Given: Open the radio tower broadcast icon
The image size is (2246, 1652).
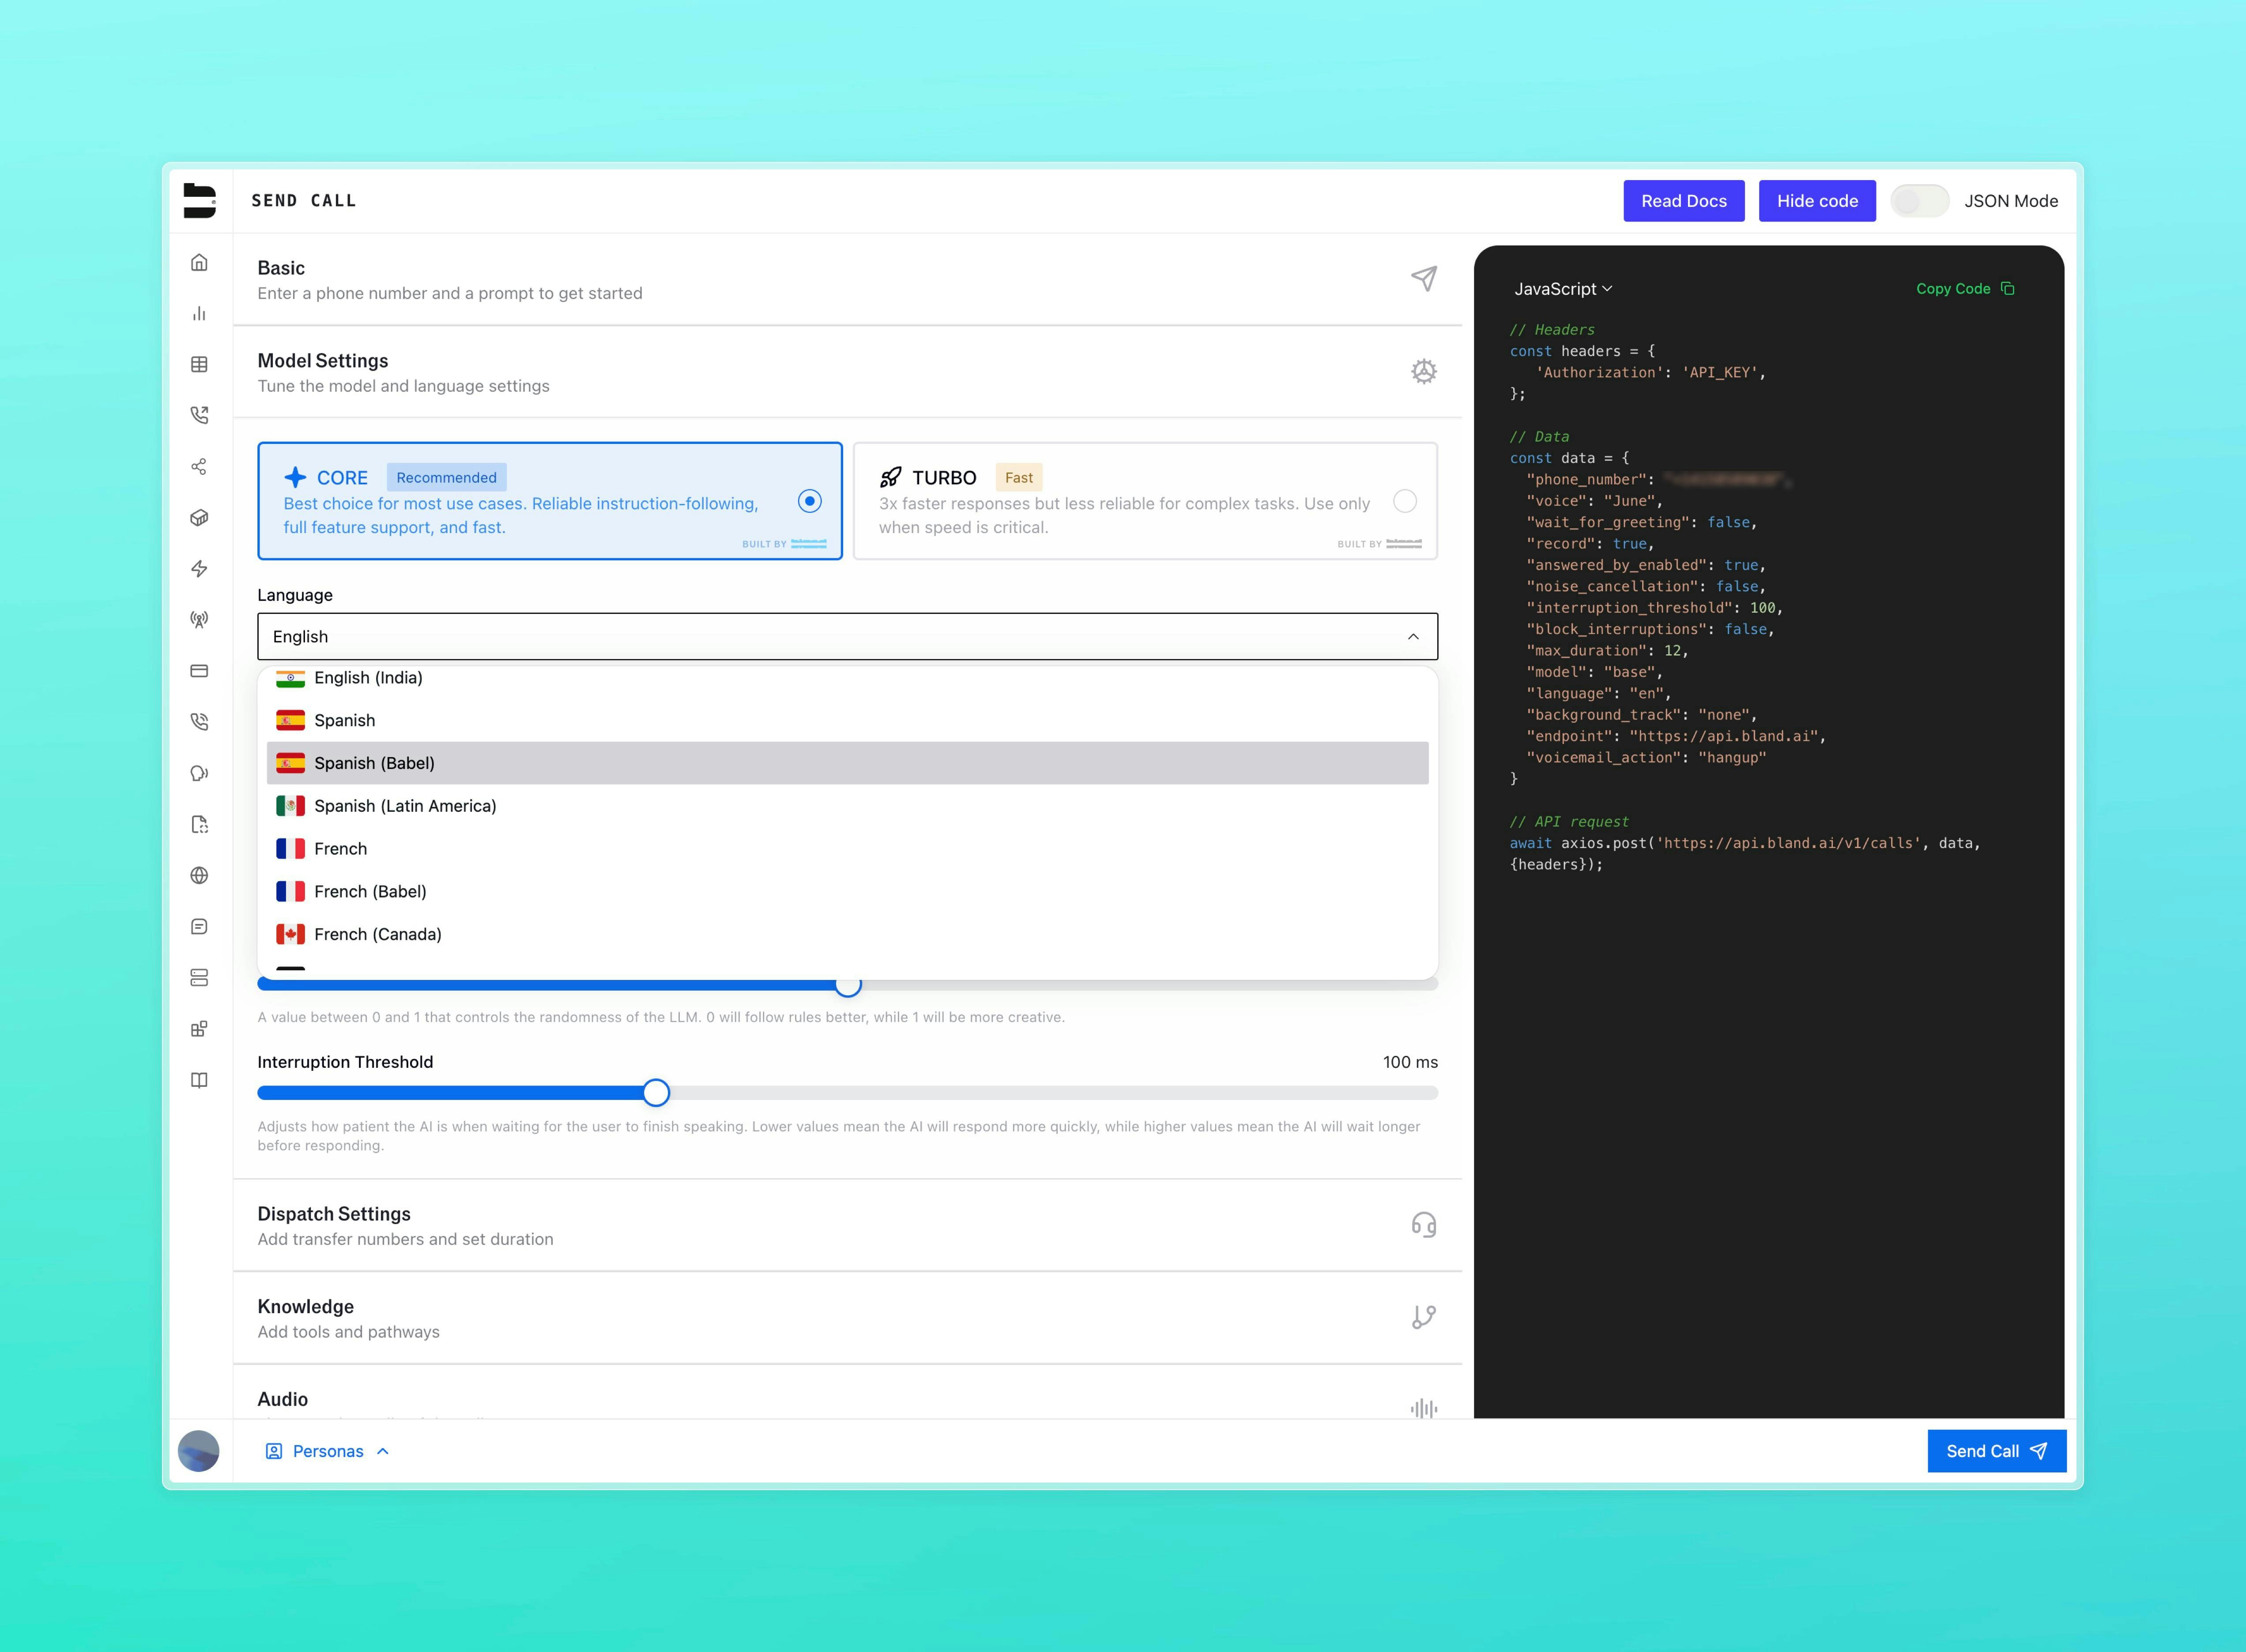Looking at the screenshot, I should (199, 620).
